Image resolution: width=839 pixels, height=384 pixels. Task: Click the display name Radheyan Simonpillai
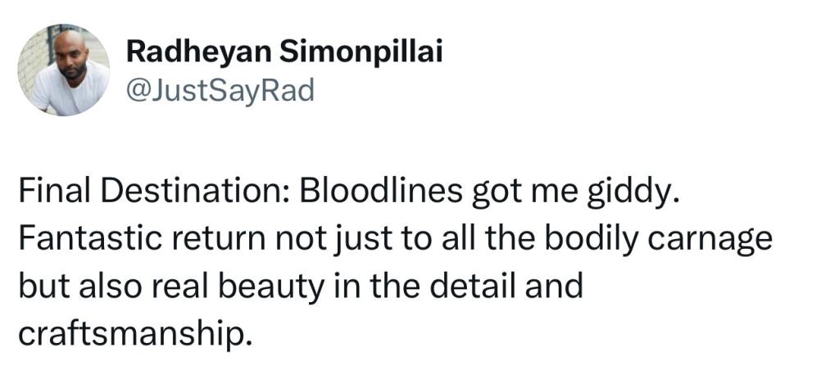point(284,53)
